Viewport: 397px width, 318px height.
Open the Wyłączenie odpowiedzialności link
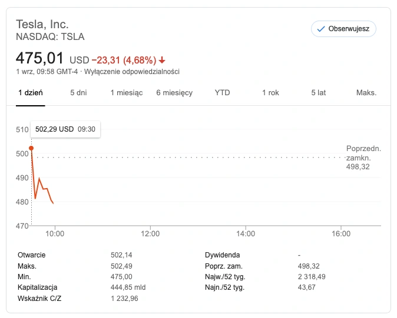point(132,72)
